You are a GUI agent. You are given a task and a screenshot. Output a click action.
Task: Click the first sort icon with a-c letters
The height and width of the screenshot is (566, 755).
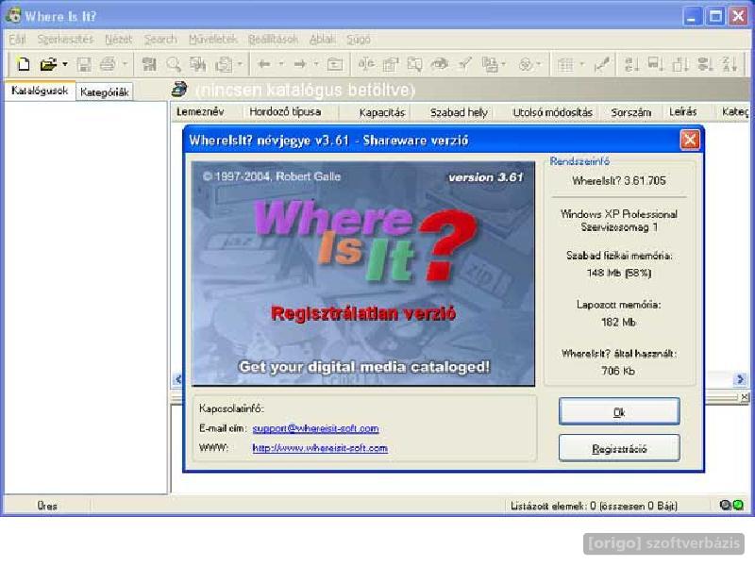(x=631, y=63)
